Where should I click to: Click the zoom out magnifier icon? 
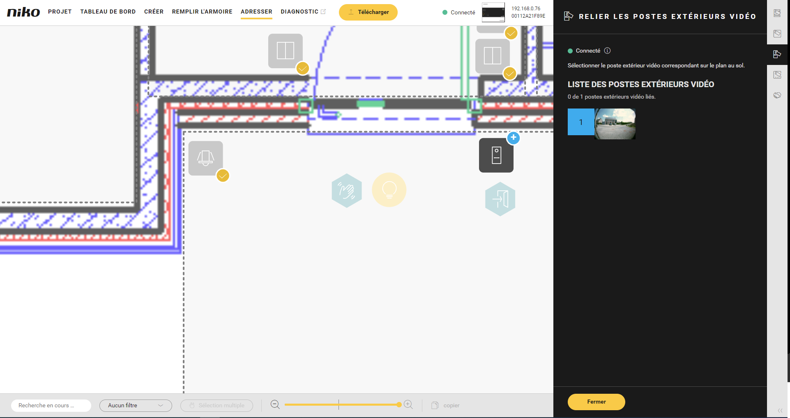275,405
